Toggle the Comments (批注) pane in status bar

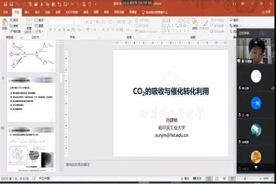coord(197,178)
